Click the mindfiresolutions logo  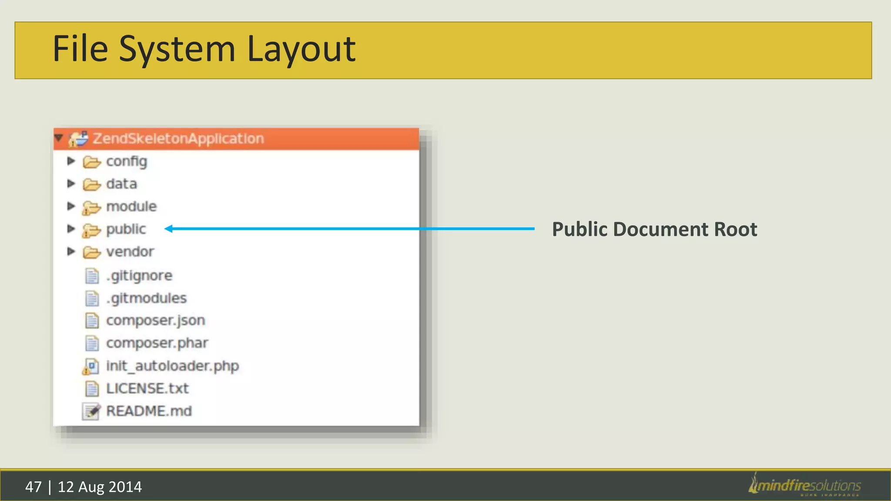click(804, 484)
